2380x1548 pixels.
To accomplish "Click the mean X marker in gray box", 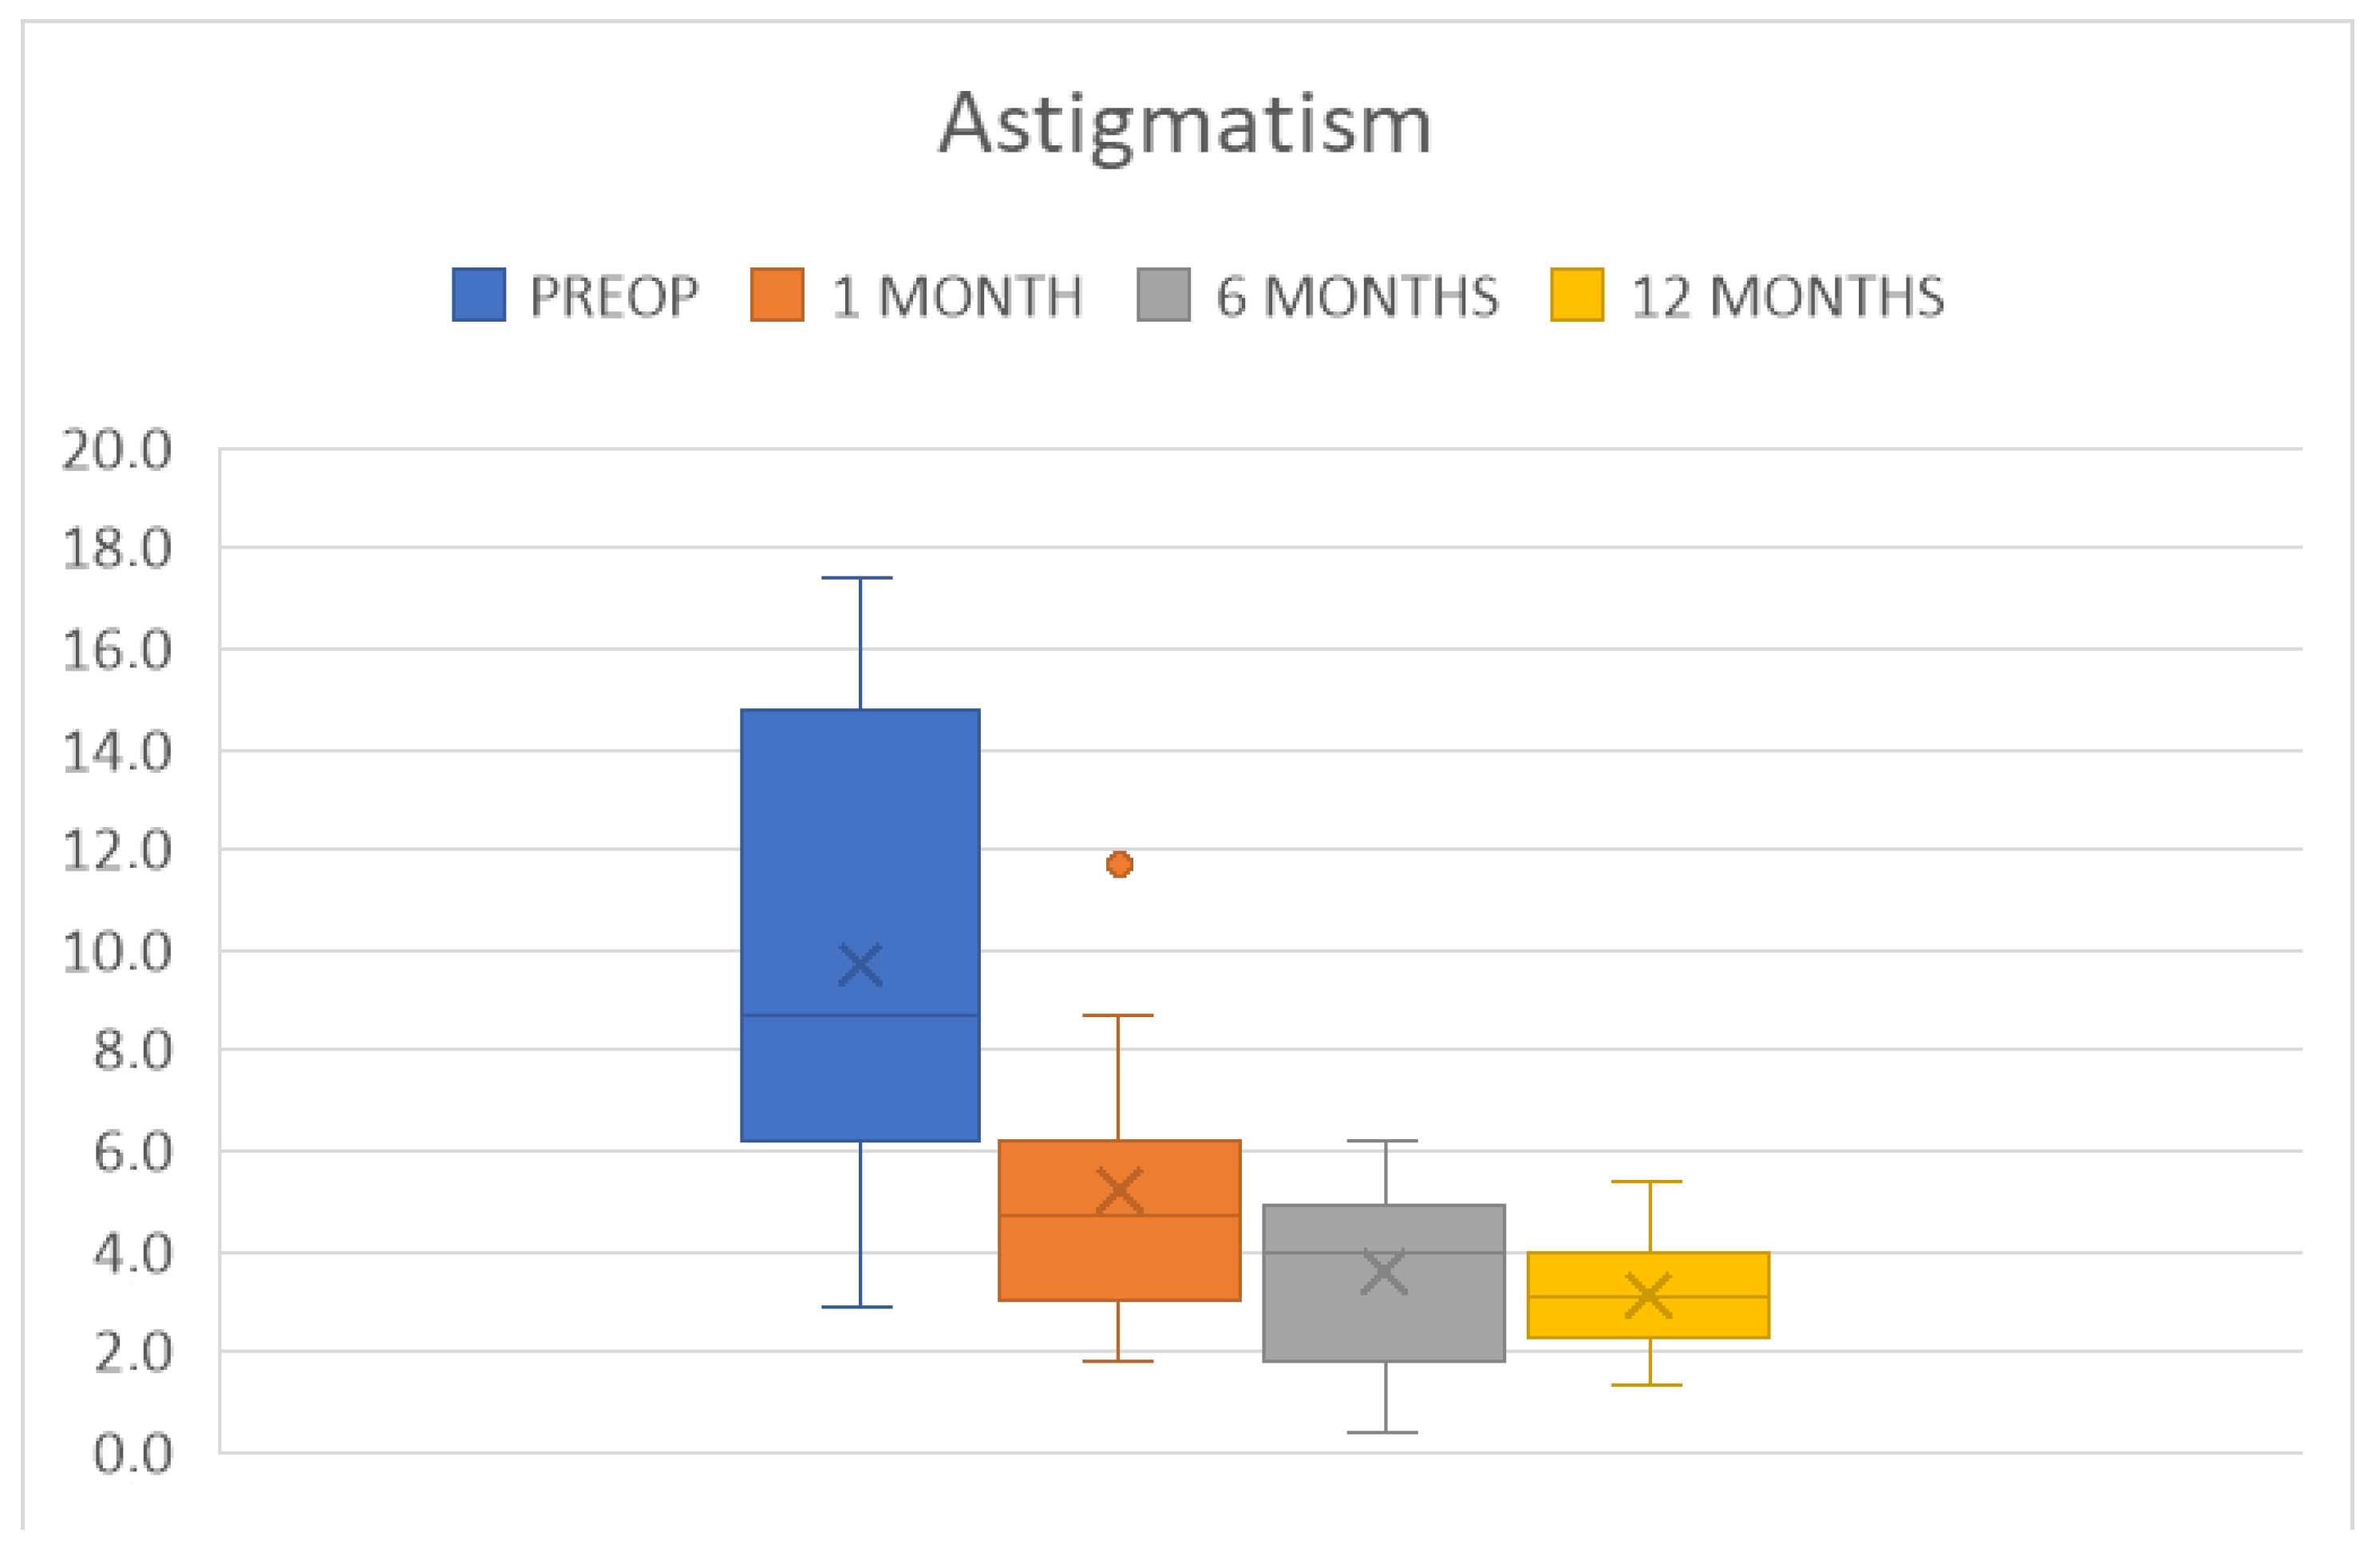I will click(1384, 1272).
